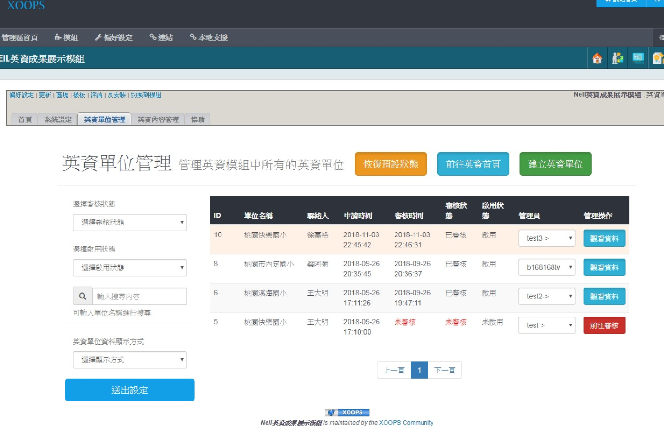
Task: Open 偏好設定 menu with wrench icon
Action: pyautogui.click(x=114, y=37)
